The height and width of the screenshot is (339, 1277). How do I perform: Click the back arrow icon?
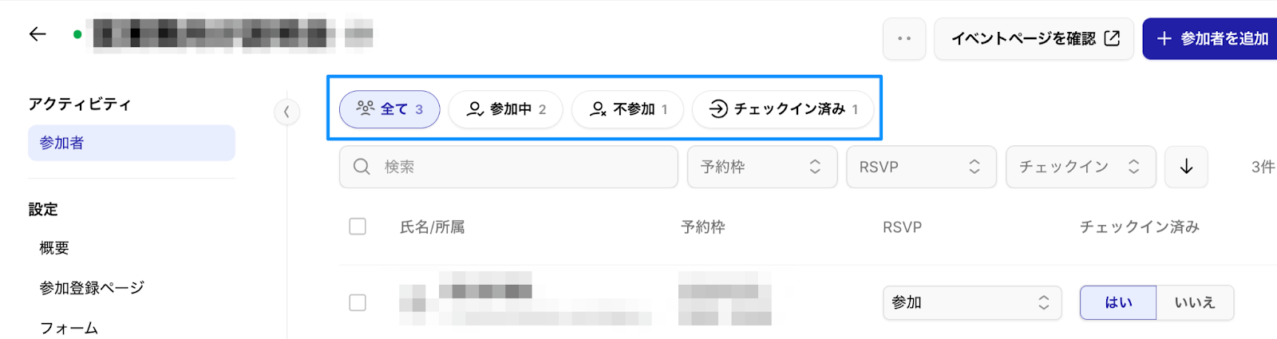tap(38, 34)
